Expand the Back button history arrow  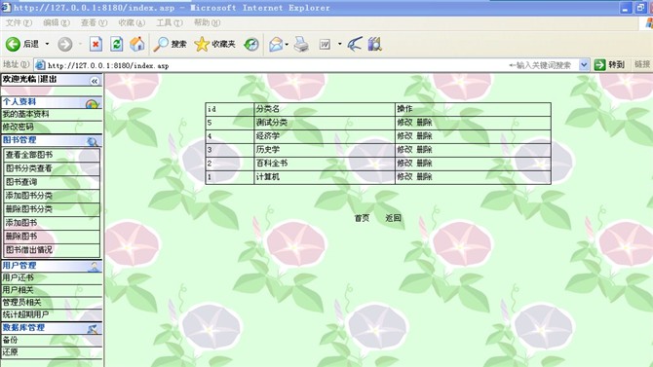coord(47,44)
